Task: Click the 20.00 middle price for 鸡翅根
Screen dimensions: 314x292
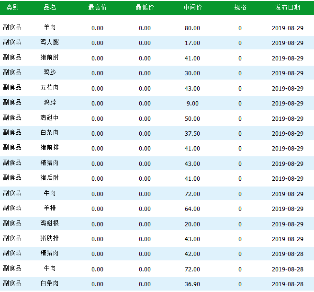Action: [x=192, y=224]
